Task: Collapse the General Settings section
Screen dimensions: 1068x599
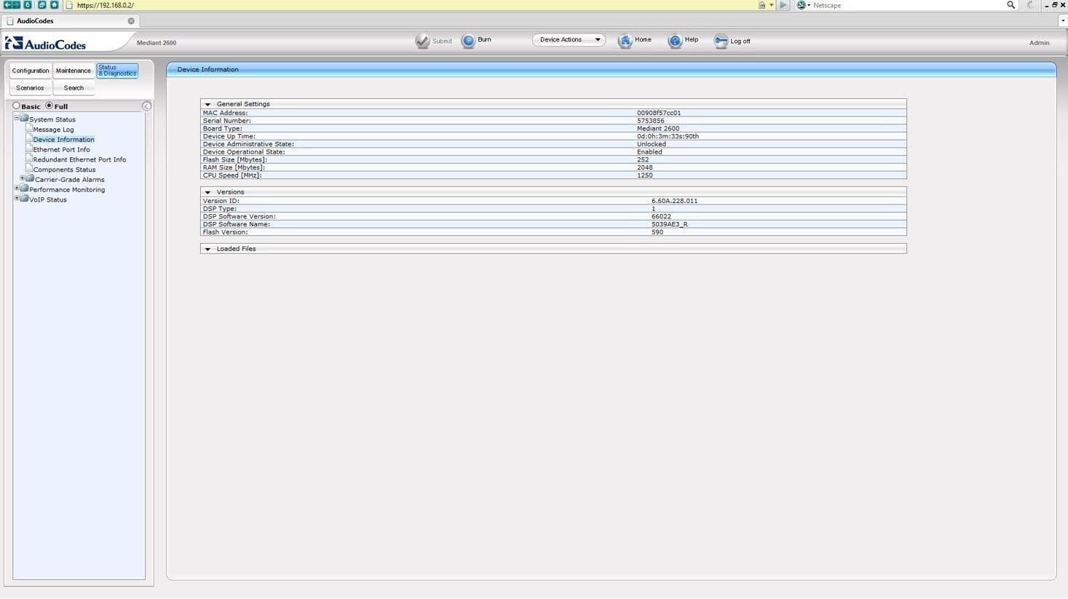Action: coord(207,104)
